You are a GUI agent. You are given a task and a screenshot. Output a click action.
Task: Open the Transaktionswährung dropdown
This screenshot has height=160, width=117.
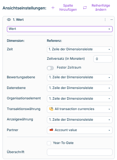click(80, 109)
